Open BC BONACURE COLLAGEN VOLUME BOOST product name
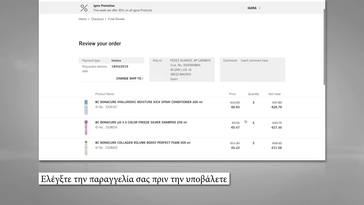 [x=143, y=143]
